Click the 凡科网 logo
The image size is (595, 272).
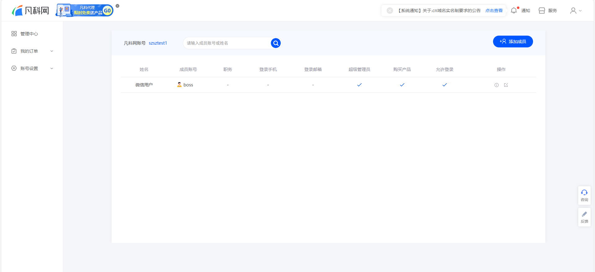[x=31, y=11]
